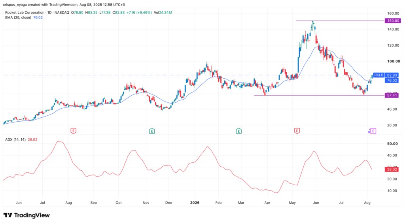Open the purple upcoming earnings E marker
Viewport: 405px width, 224px height.
(x=373, y=131)
